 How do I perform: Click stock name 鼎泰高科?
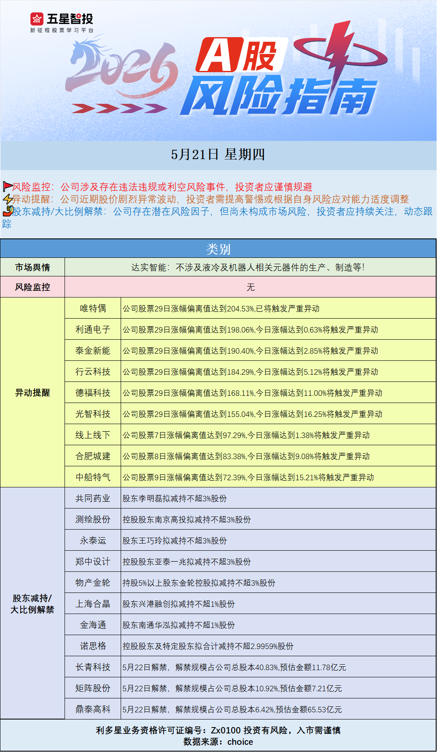pyautogui.click(x=93, y=709)
